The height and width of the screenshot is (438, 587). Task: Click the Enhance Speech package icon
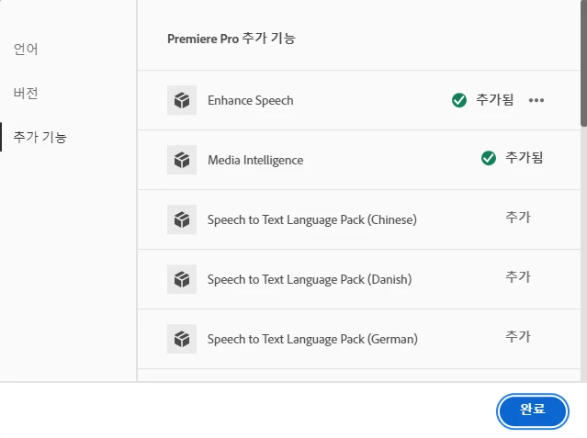pyautogui.click(x=182, y=100)
